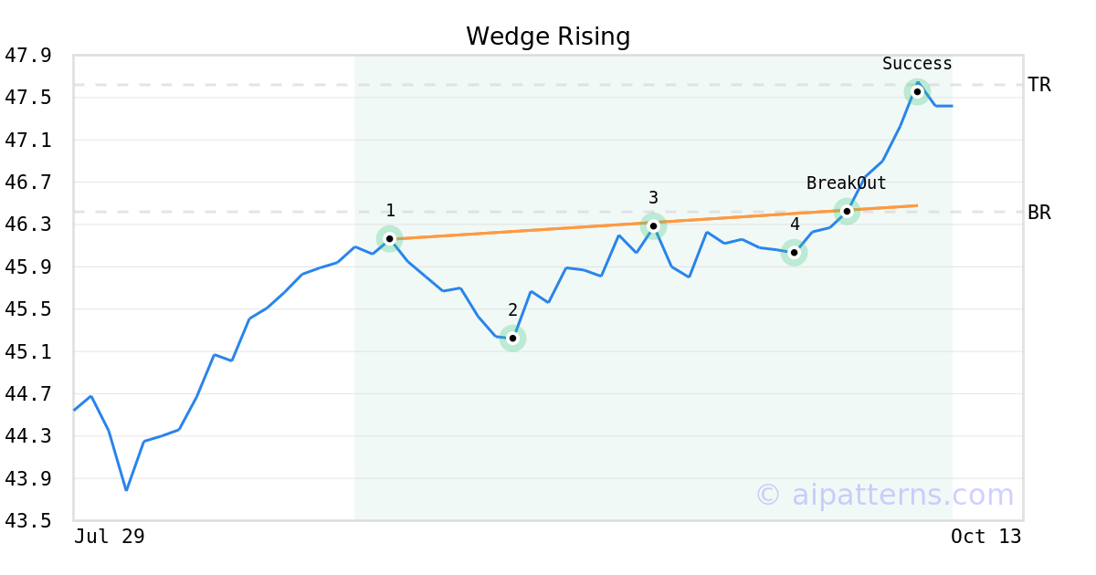Image resolution: width=1096 pixels, height=575 pixels.
Task: Click the 43.5 price axis label
Action: 28,521
